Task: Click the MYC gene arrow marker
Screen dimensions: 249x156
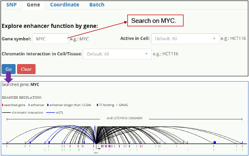Action: tap(98, 147)
